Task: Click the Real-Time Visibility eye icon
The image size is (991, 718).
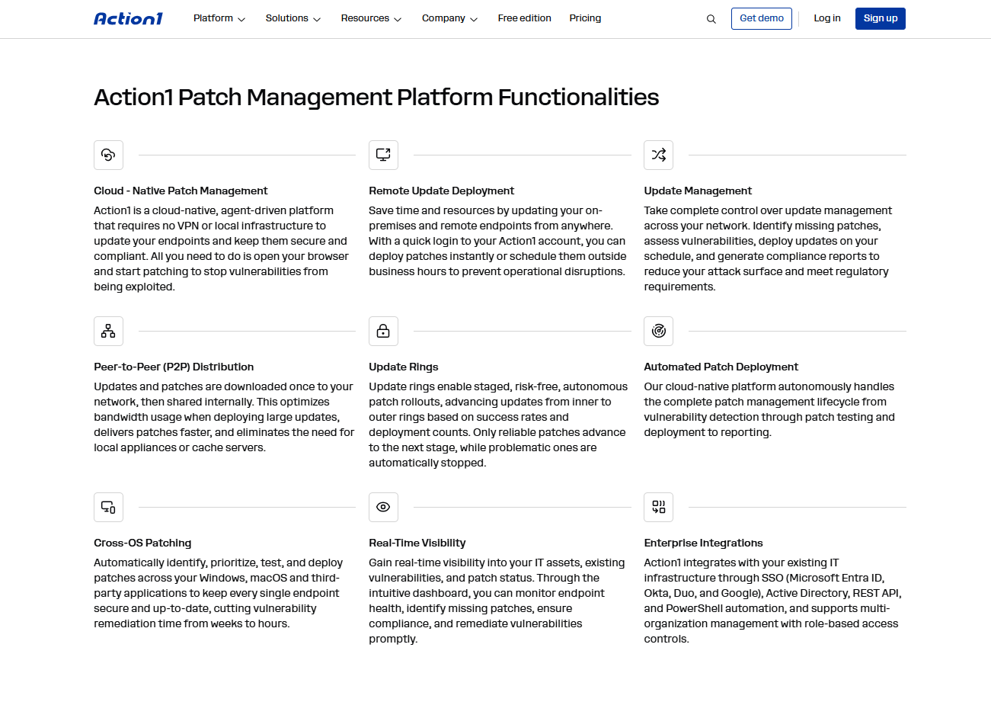Action: (x=383, y=507)
